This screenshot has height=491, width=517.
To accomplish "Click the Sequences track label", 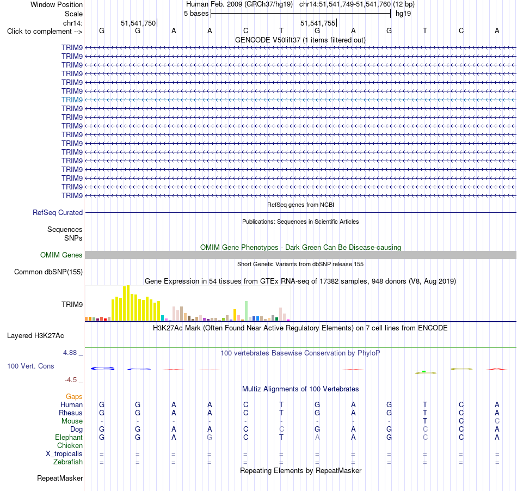I will click(65, 229).
